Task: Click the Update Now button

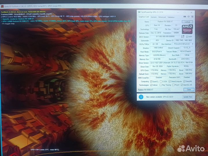Action: [x=188, y=97]
